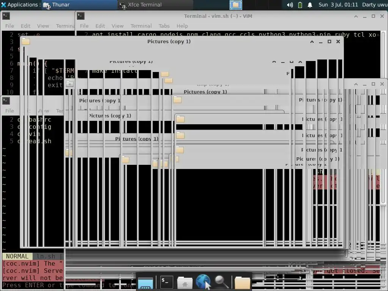This screenshot has height=291, width=388.
Task: Open File menu in lower-left terminal window
Action: (9, 111)
